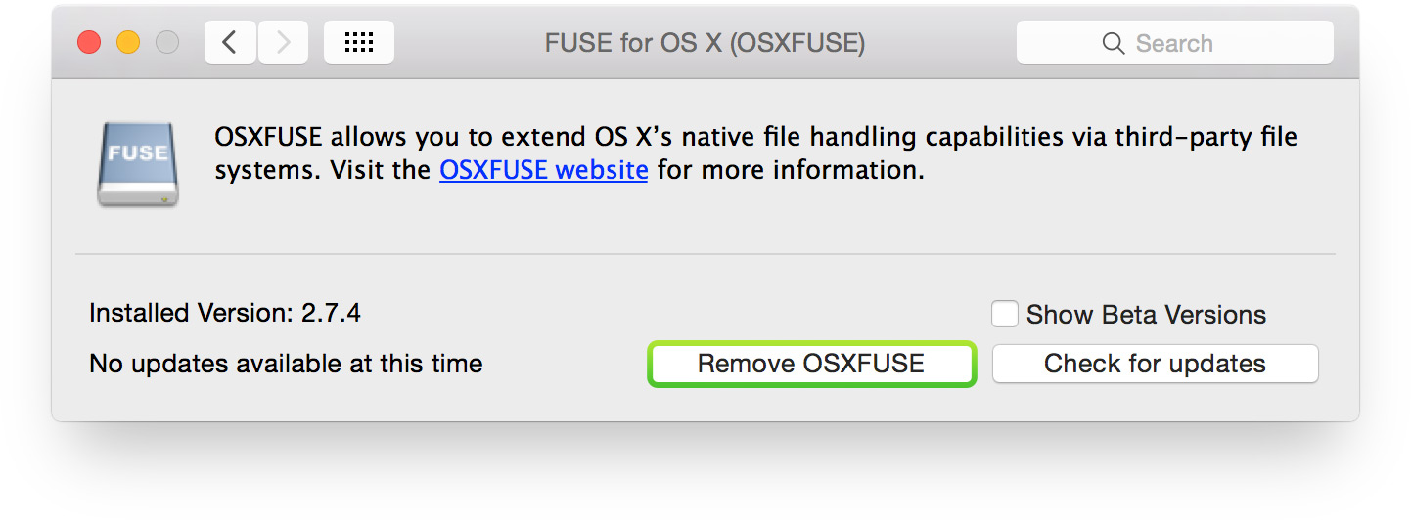
Task: Click the gray zoom window button
Action: click(x=167, y=43)
